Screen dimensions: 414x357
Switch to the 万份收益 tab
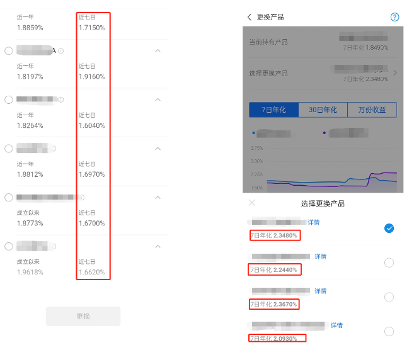372,110
